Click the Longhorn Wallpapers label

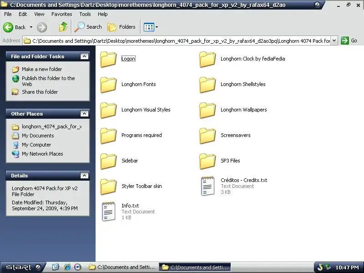coord(243,110)
